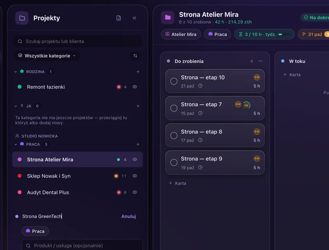Toggle visibility of Strona Atelier Mira project
The image size is (329, 250).
coord(135,159)
